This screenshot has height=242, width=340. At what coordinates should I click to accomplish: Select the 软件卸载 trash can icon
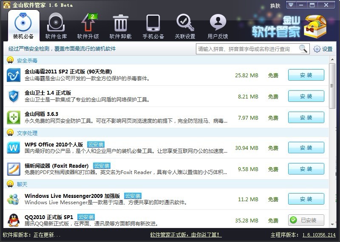pyautogui.click(x=121, y=23)
